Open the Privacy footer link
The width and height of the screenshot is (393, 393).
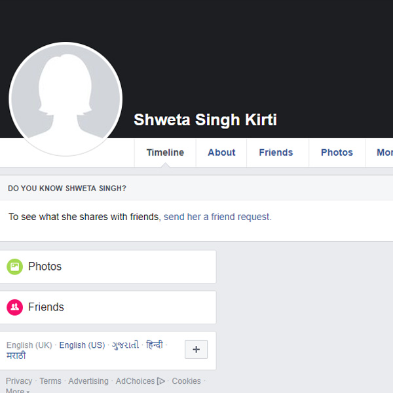(19, 381)
